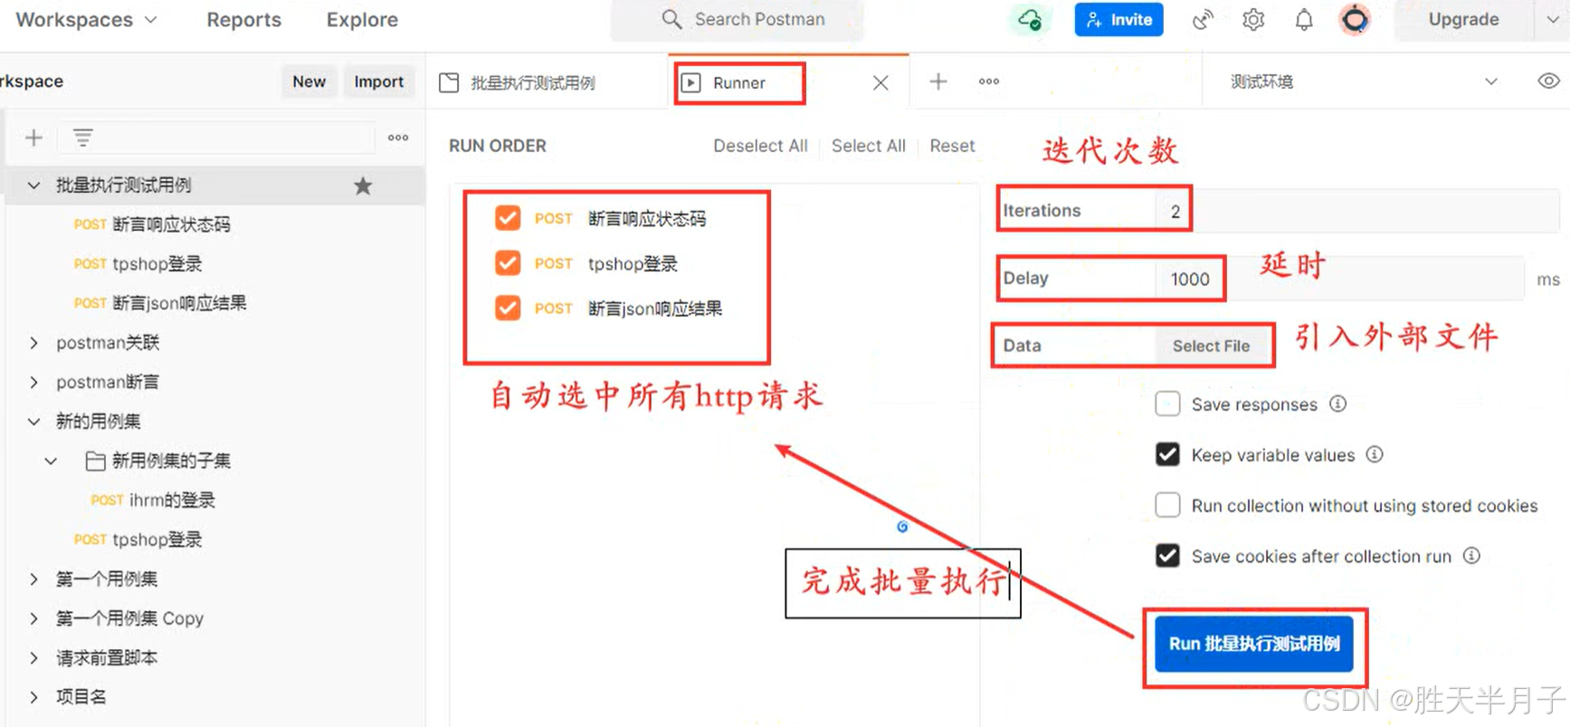Click the 批量执行测试用例 tab collection icon
Image resolution: width=1570 pixels, height=727 pixels.
[x=449, y=82]
